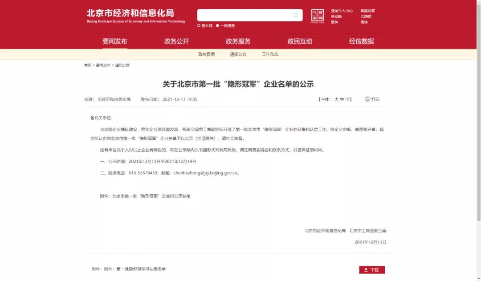Click the line 附件：北京市第一批“隐形冠军”企业拟公示名单
The image size is (481, 281).
(x=145, y=196)
